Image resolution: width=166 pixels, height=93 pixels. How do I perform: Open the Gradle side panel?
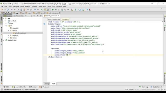click(165, 28)
